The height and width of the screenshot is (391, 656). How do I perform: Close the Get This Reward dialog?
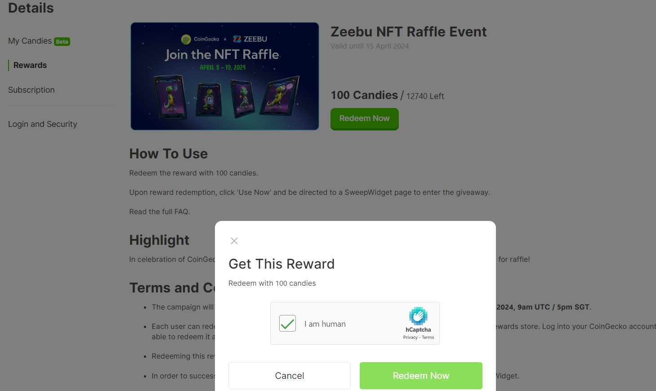click(234, 241)
